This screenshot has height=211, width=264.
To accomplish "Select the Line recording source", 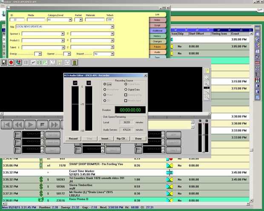I will [x=105, y=84].
